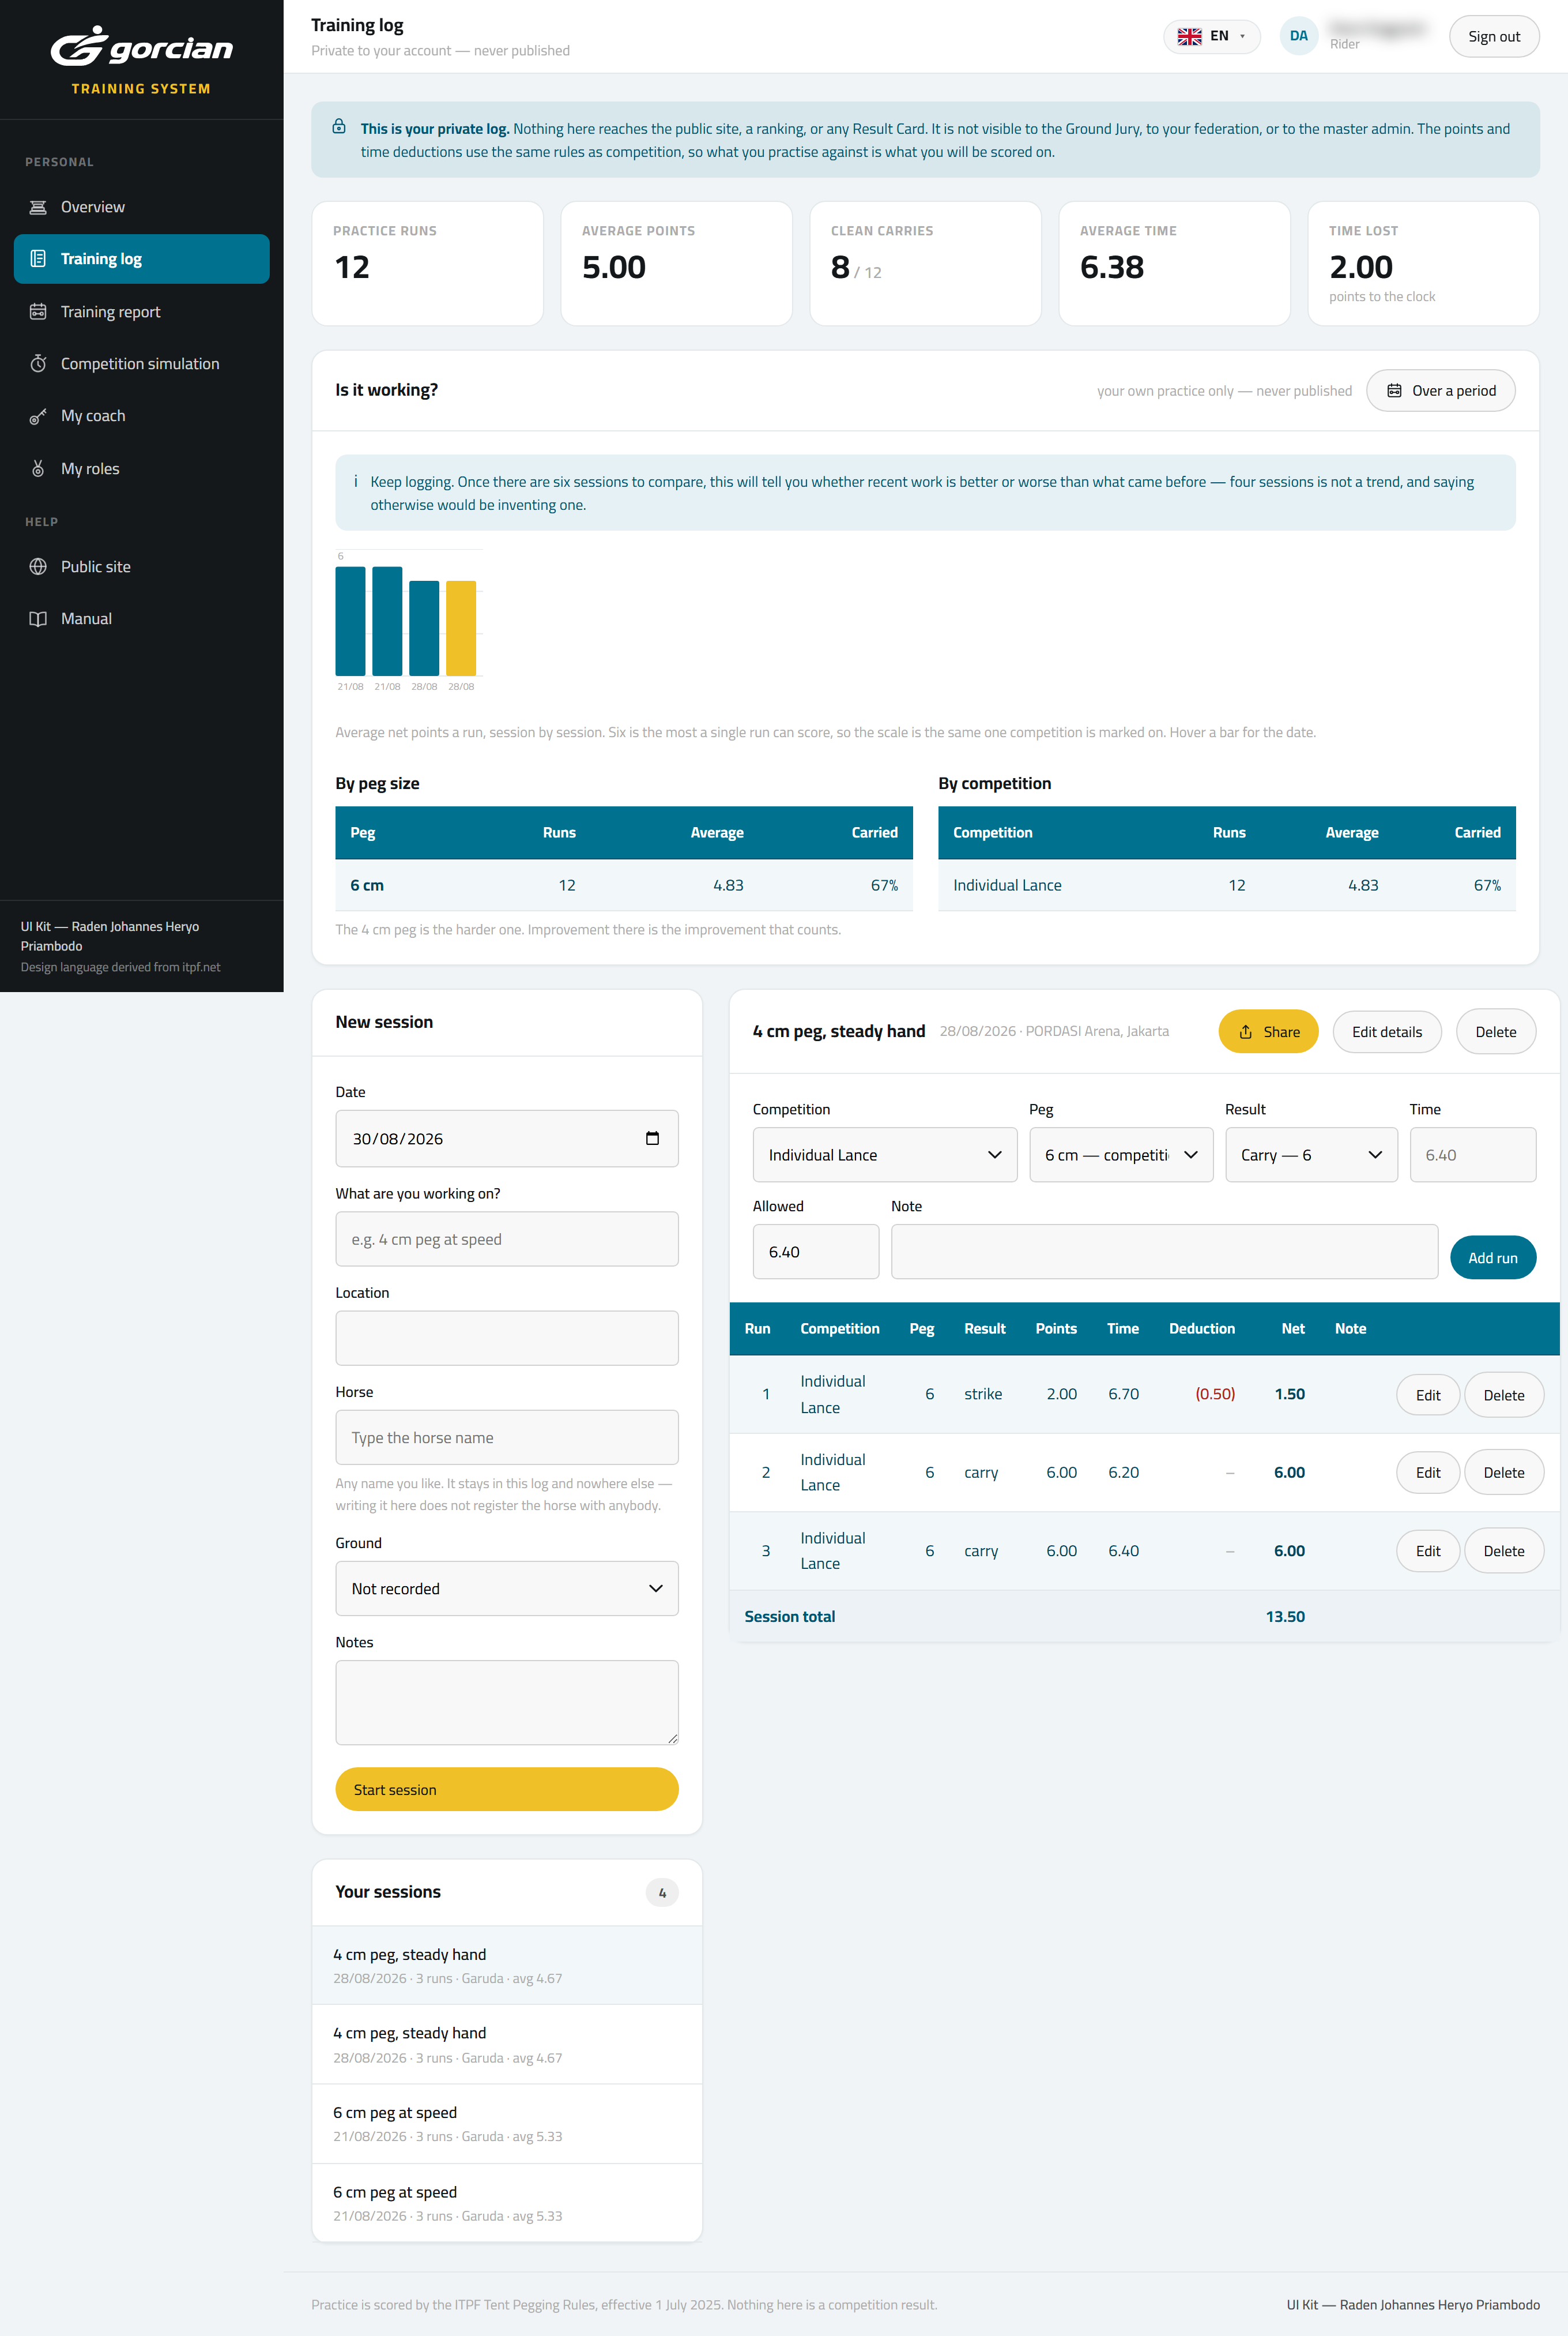Share the 4 cm peg session
Image resolution: width=1568 pixels, height=2336 pixels.
[1268, 1031]
